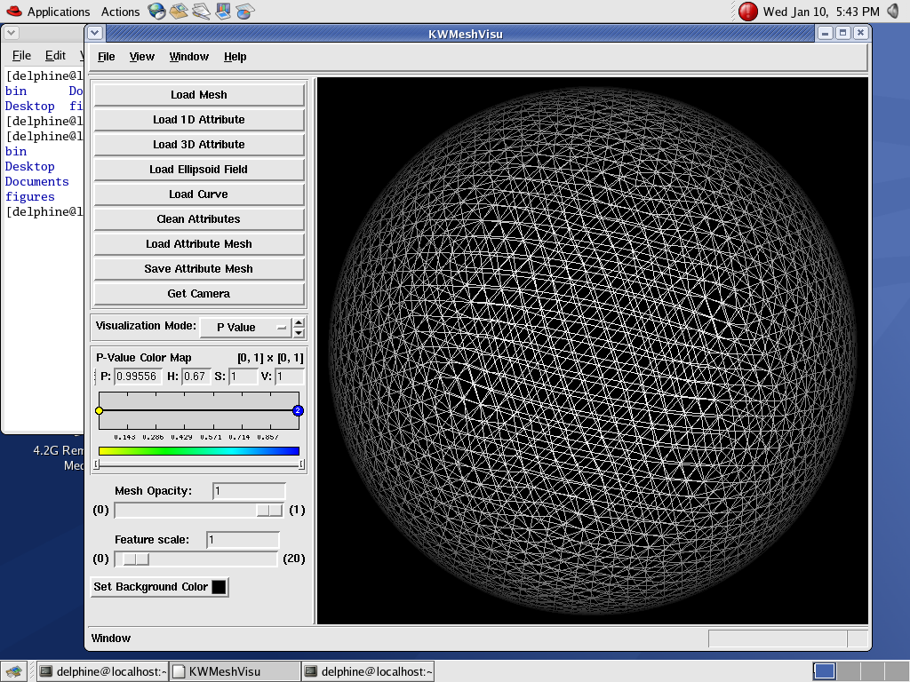Click the Mesh Opacity value field

coord(249,491)
